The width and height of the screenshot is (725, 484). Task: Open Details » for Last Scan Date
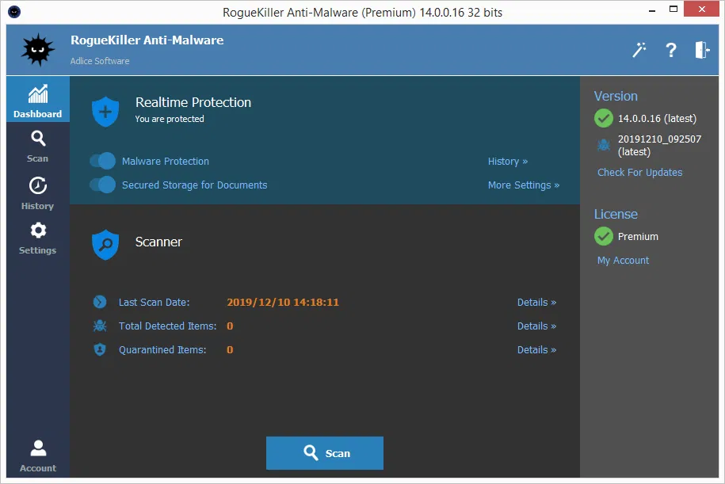(536, 303)
